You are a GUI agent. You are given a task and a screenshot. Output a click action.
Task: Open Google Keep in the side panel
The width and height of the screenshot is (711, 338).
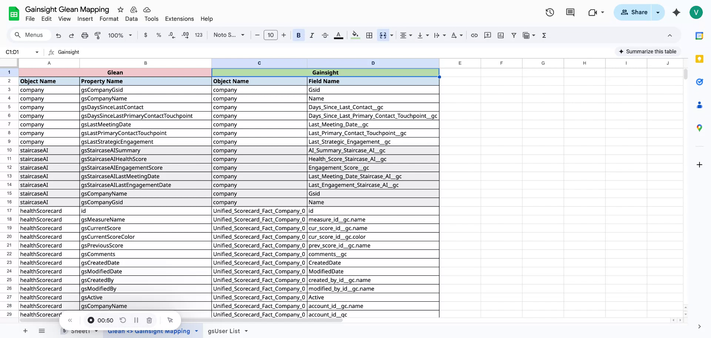(699, 59)
